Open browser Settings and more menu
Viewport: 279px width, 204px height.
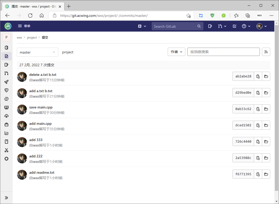[x=271, y=16]
